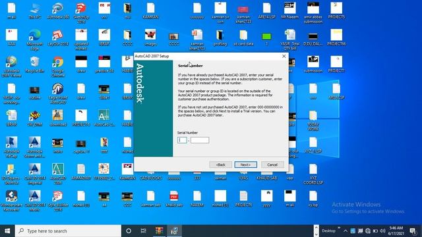This screenshot has width=422, height=237.
Task: Cancel the AutoCAD 2007 Setup
Action: 272,165
